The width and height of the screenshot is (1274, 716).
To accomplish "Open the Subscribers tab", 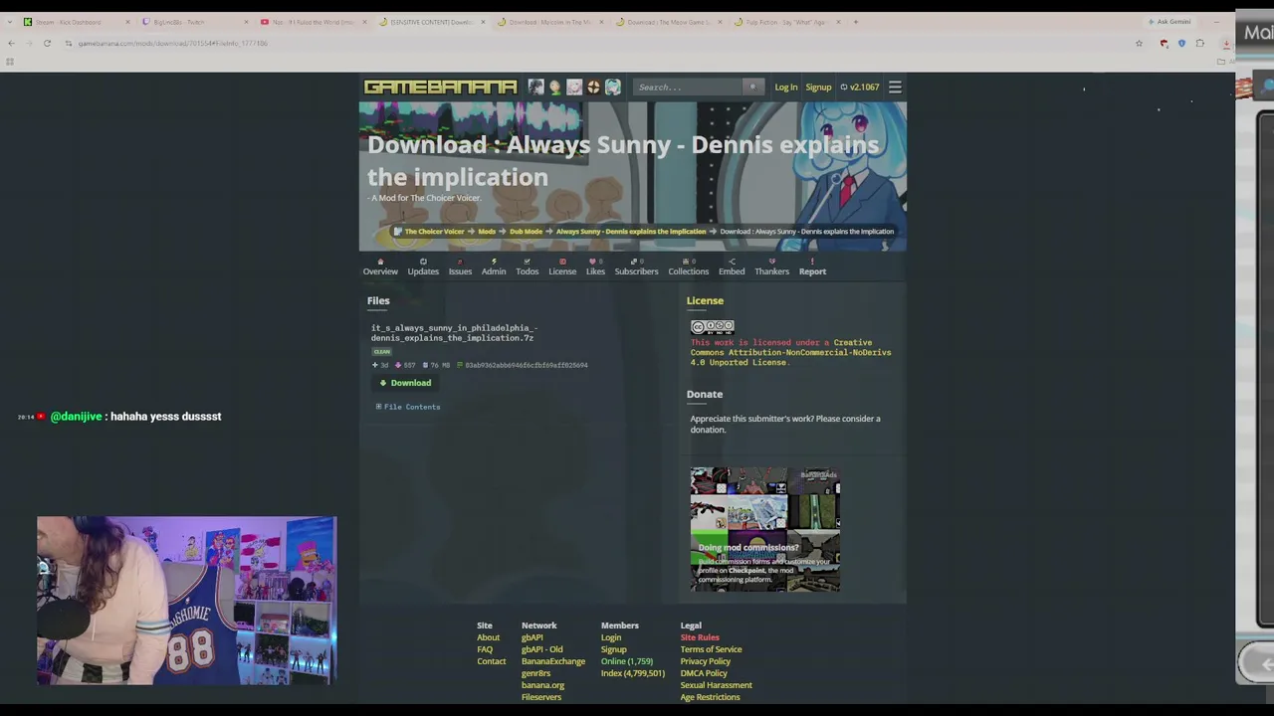I will click(x=636, y=267).
